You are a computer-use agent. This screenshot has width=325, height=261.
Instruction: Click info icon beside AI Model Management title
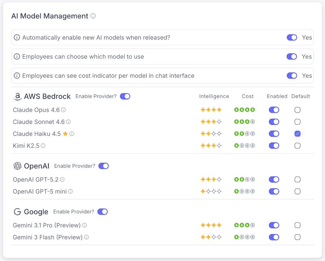pos(93,16)
